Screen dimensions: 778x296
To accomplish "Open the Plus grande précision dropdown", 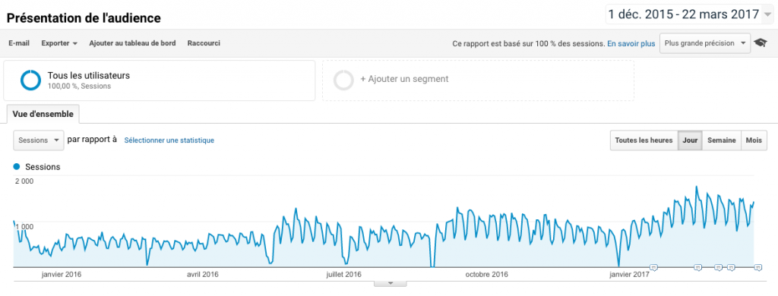I will point(704,43).
